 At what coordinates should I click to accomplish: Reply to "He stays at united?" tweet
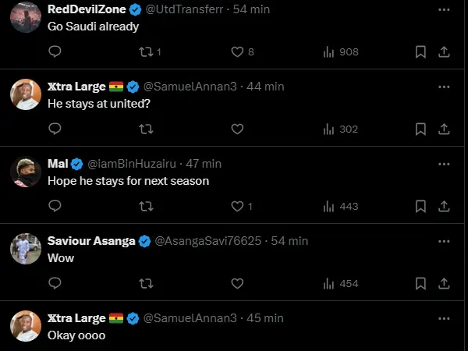click(x=55, y=129)
